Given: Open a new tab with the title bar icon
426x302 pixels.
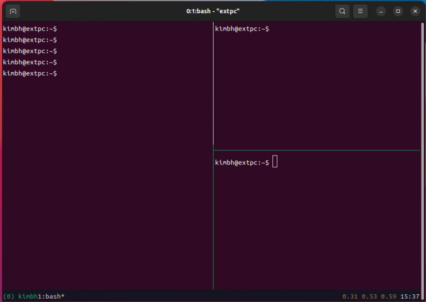Looking at the screenshot, I should point(13,11).
